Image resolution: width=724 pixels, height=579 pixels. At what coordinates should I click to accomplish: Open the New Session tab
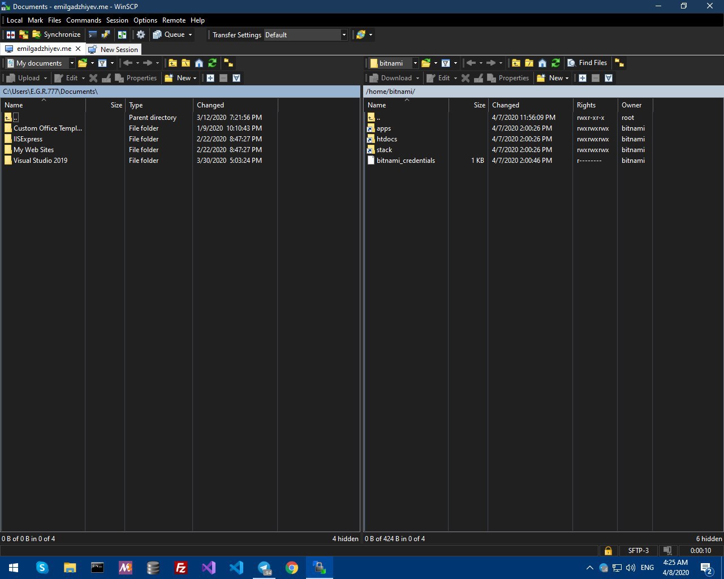point(113,49)
